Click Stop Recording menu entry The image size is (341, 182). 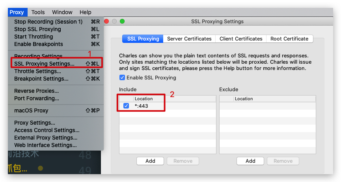pos(48,22)
